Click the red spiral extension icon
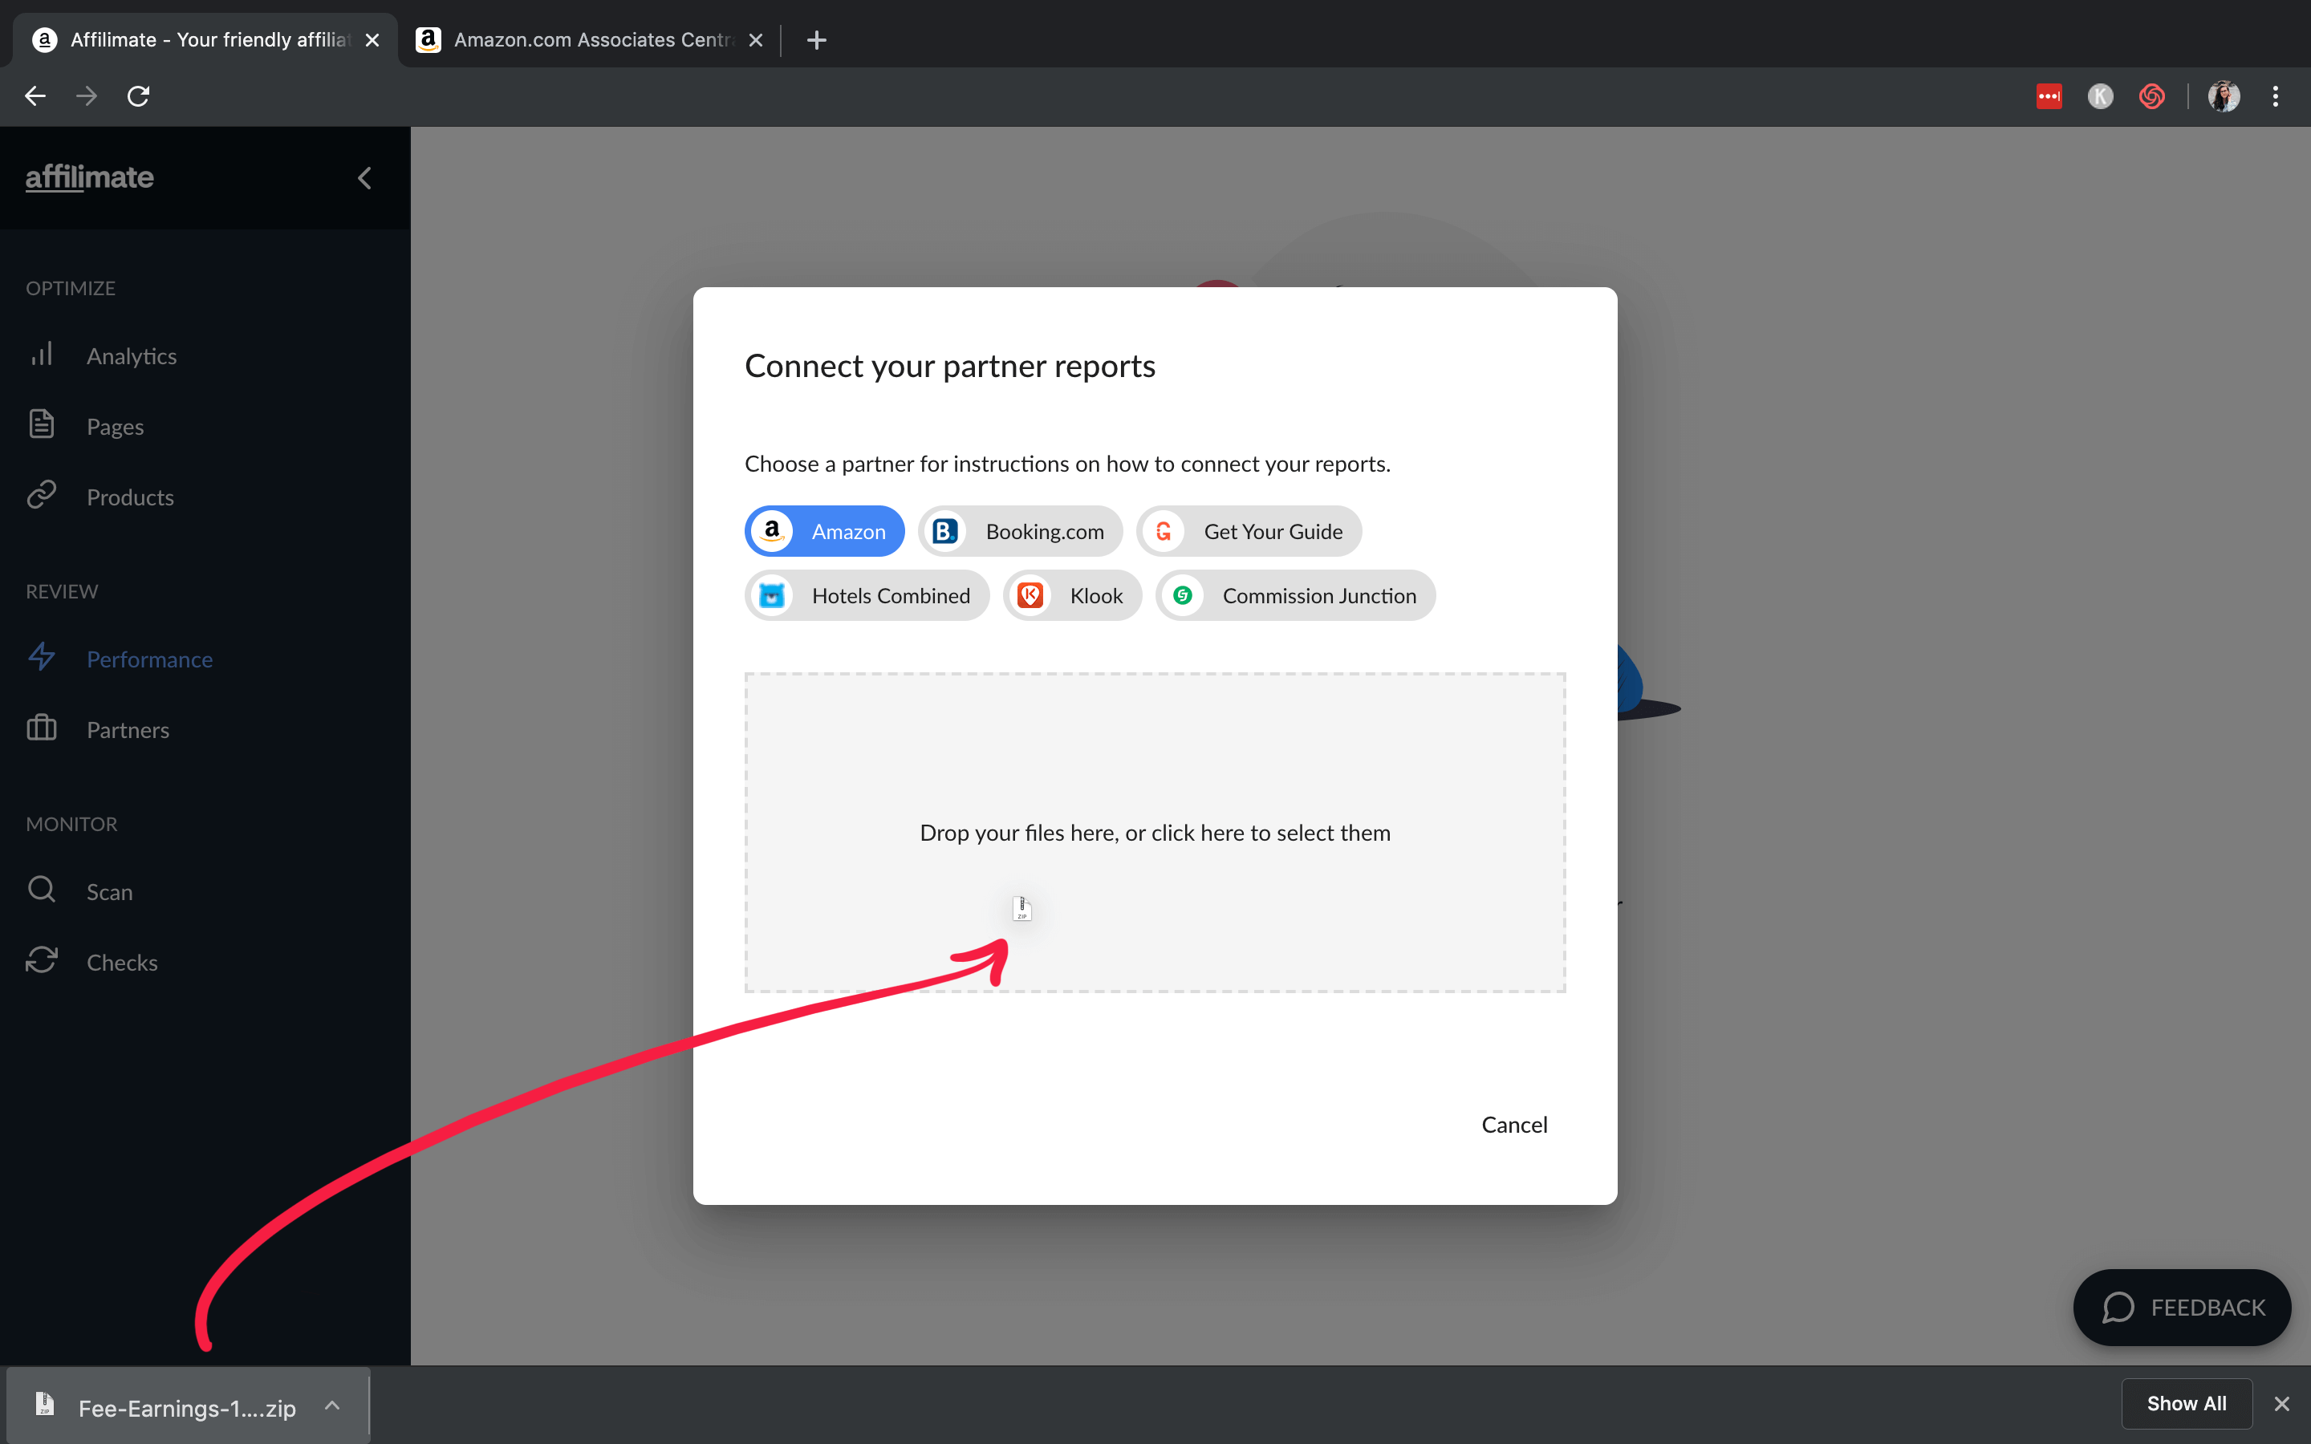 (x=2151, y=95)
